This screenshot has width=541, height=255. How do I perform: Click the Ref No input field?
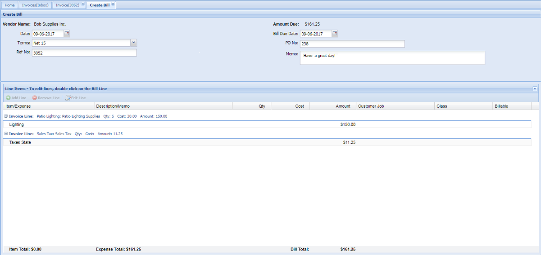84,53
